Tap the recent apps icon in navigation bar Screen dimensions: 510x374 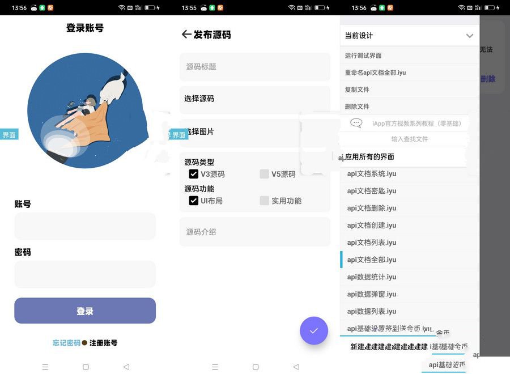45,367
